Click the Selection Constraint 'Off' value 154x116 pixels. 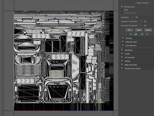click(x=145, y=21)
